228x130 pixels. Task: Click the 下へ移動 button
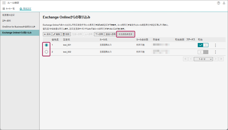click(99, 34)
